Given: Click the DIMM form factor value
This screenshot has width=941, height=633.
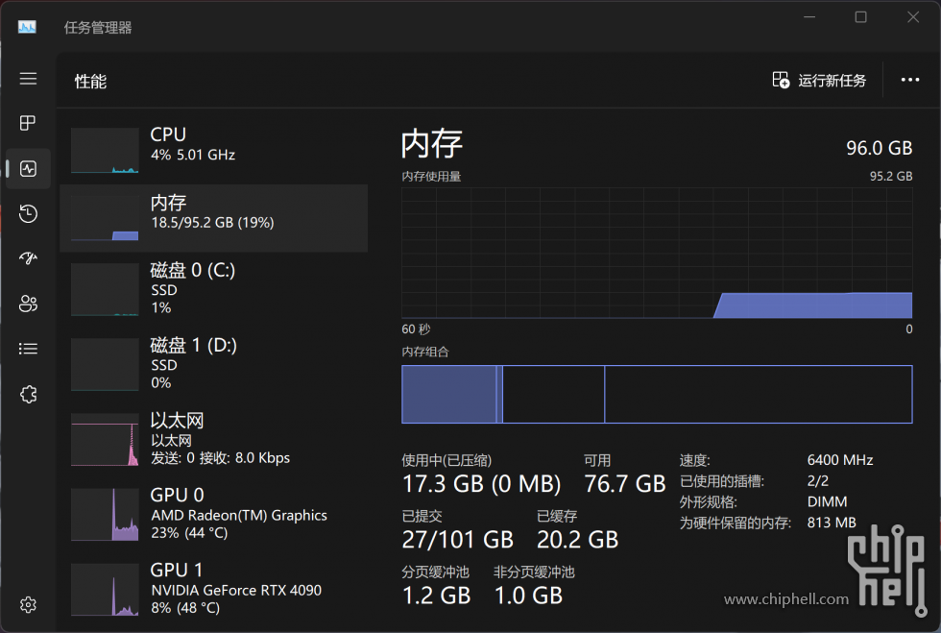Looking at the screenshot, I should tap(827, 501).
